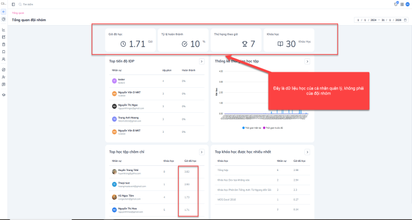Click Giờ đã học header in courses table
The height and width of the screenshot is (220, 412).
coord(299,161)
